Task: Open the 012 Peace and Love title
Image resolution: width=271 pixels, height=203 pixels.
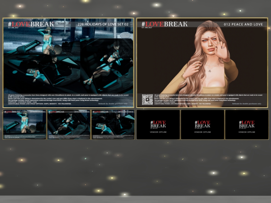Action: [243, 24]
